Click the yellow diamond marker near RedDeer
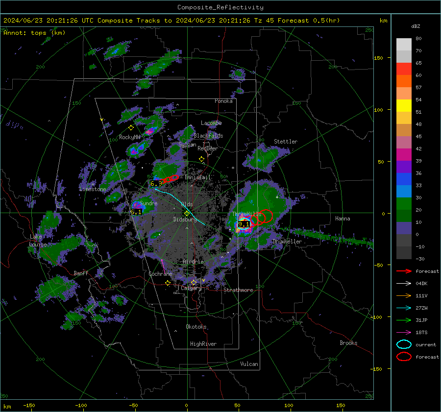The height and width of the screenshot is (412, 441). coord(202,159)
